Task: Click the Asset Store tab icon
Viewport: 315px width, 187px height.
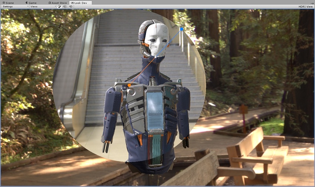Action: [x=50, y=3]
